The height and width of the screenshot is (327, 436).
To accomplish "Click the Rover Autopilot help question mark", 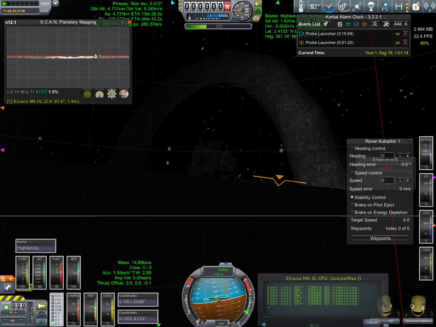I will click(x=399, y=141).
